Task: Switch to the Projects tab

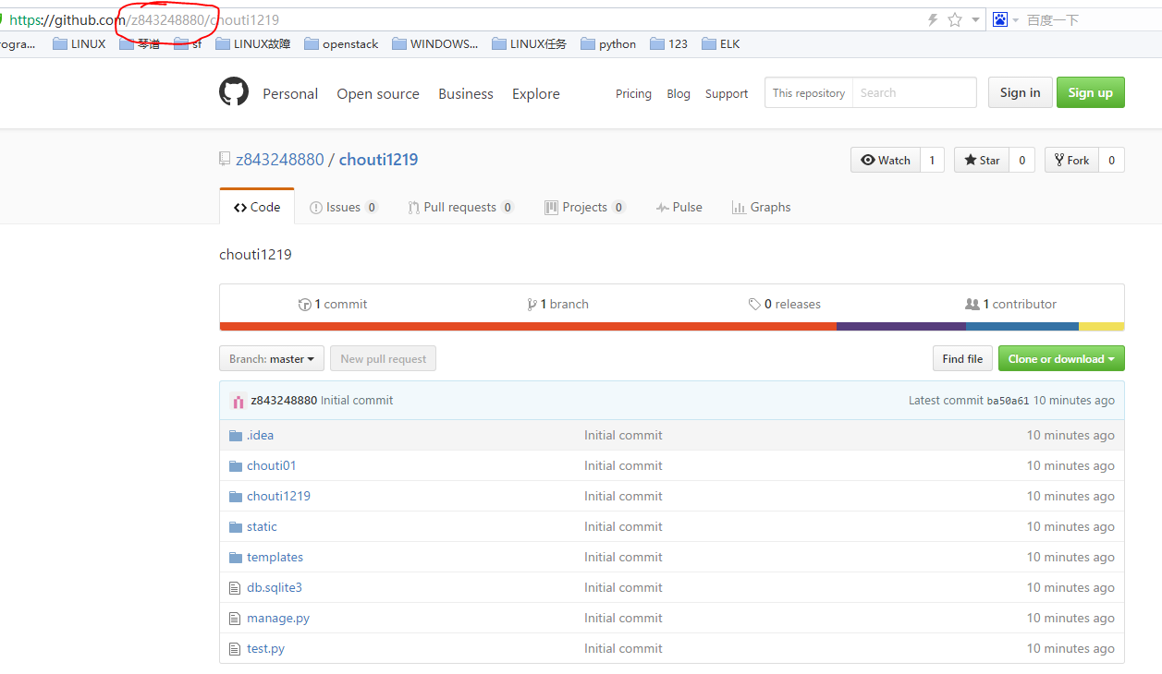Action: 584,207
